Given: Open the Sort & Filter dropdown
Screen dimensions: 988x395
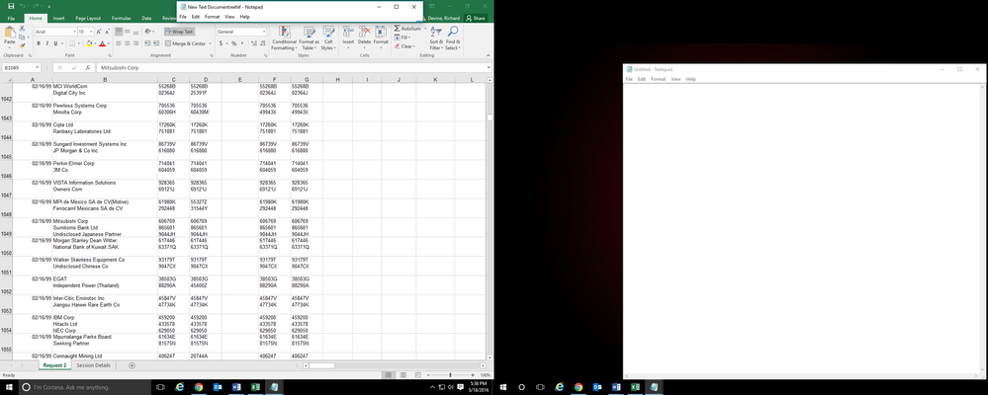Looking at the screenshot, I should pyautogui.click(x=437, y=39).
